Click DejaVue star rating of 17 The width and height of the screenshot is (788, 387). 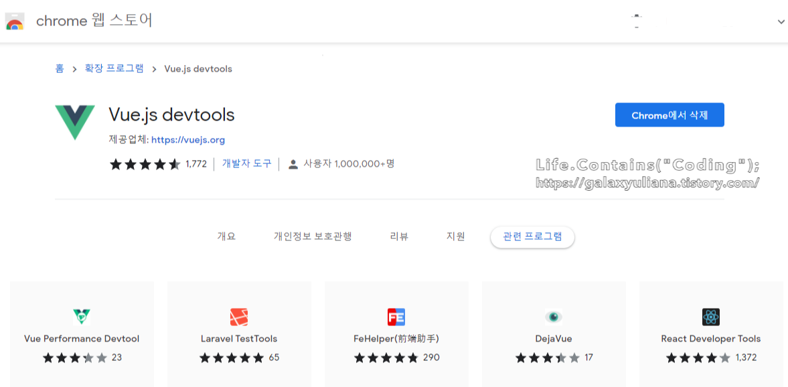pos(554,358)
